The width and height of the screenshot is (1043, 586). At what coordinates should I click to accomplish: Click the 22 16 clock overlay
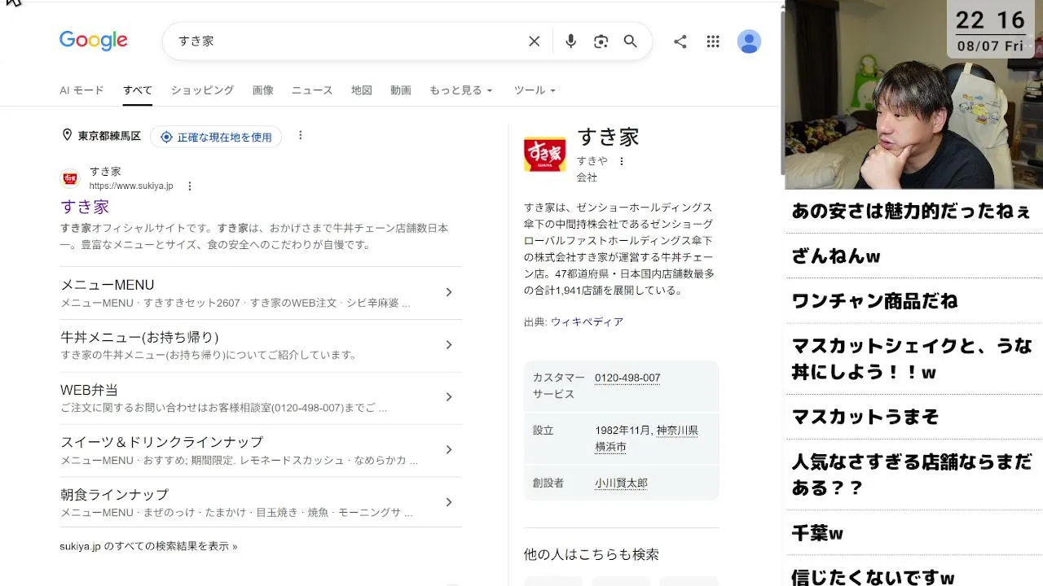(x=990, y=20)
